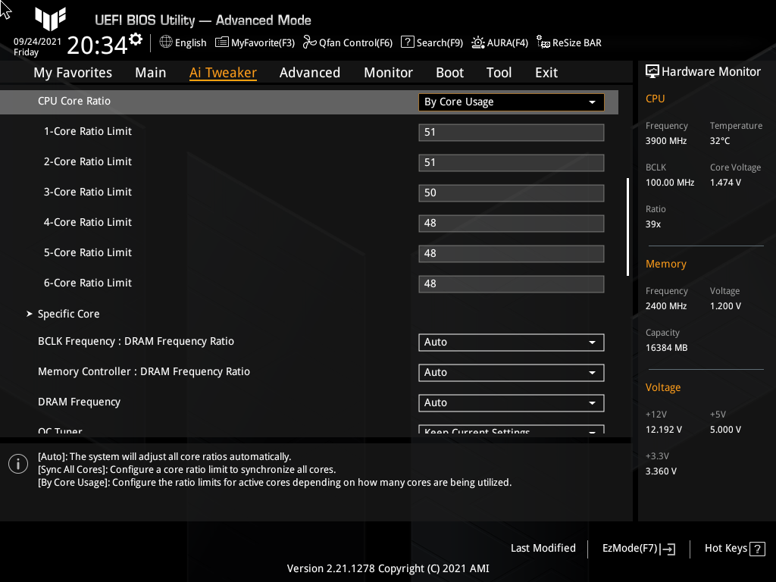Click Memory Frequency 2400 MHz value
The image size is (776, 582).
pyautogui.click(x=666, y=306)
